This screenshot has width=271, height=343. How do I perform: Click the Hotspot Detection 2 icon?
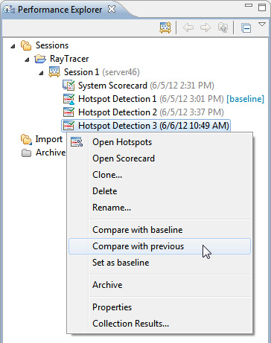click(x=68, y=112)
